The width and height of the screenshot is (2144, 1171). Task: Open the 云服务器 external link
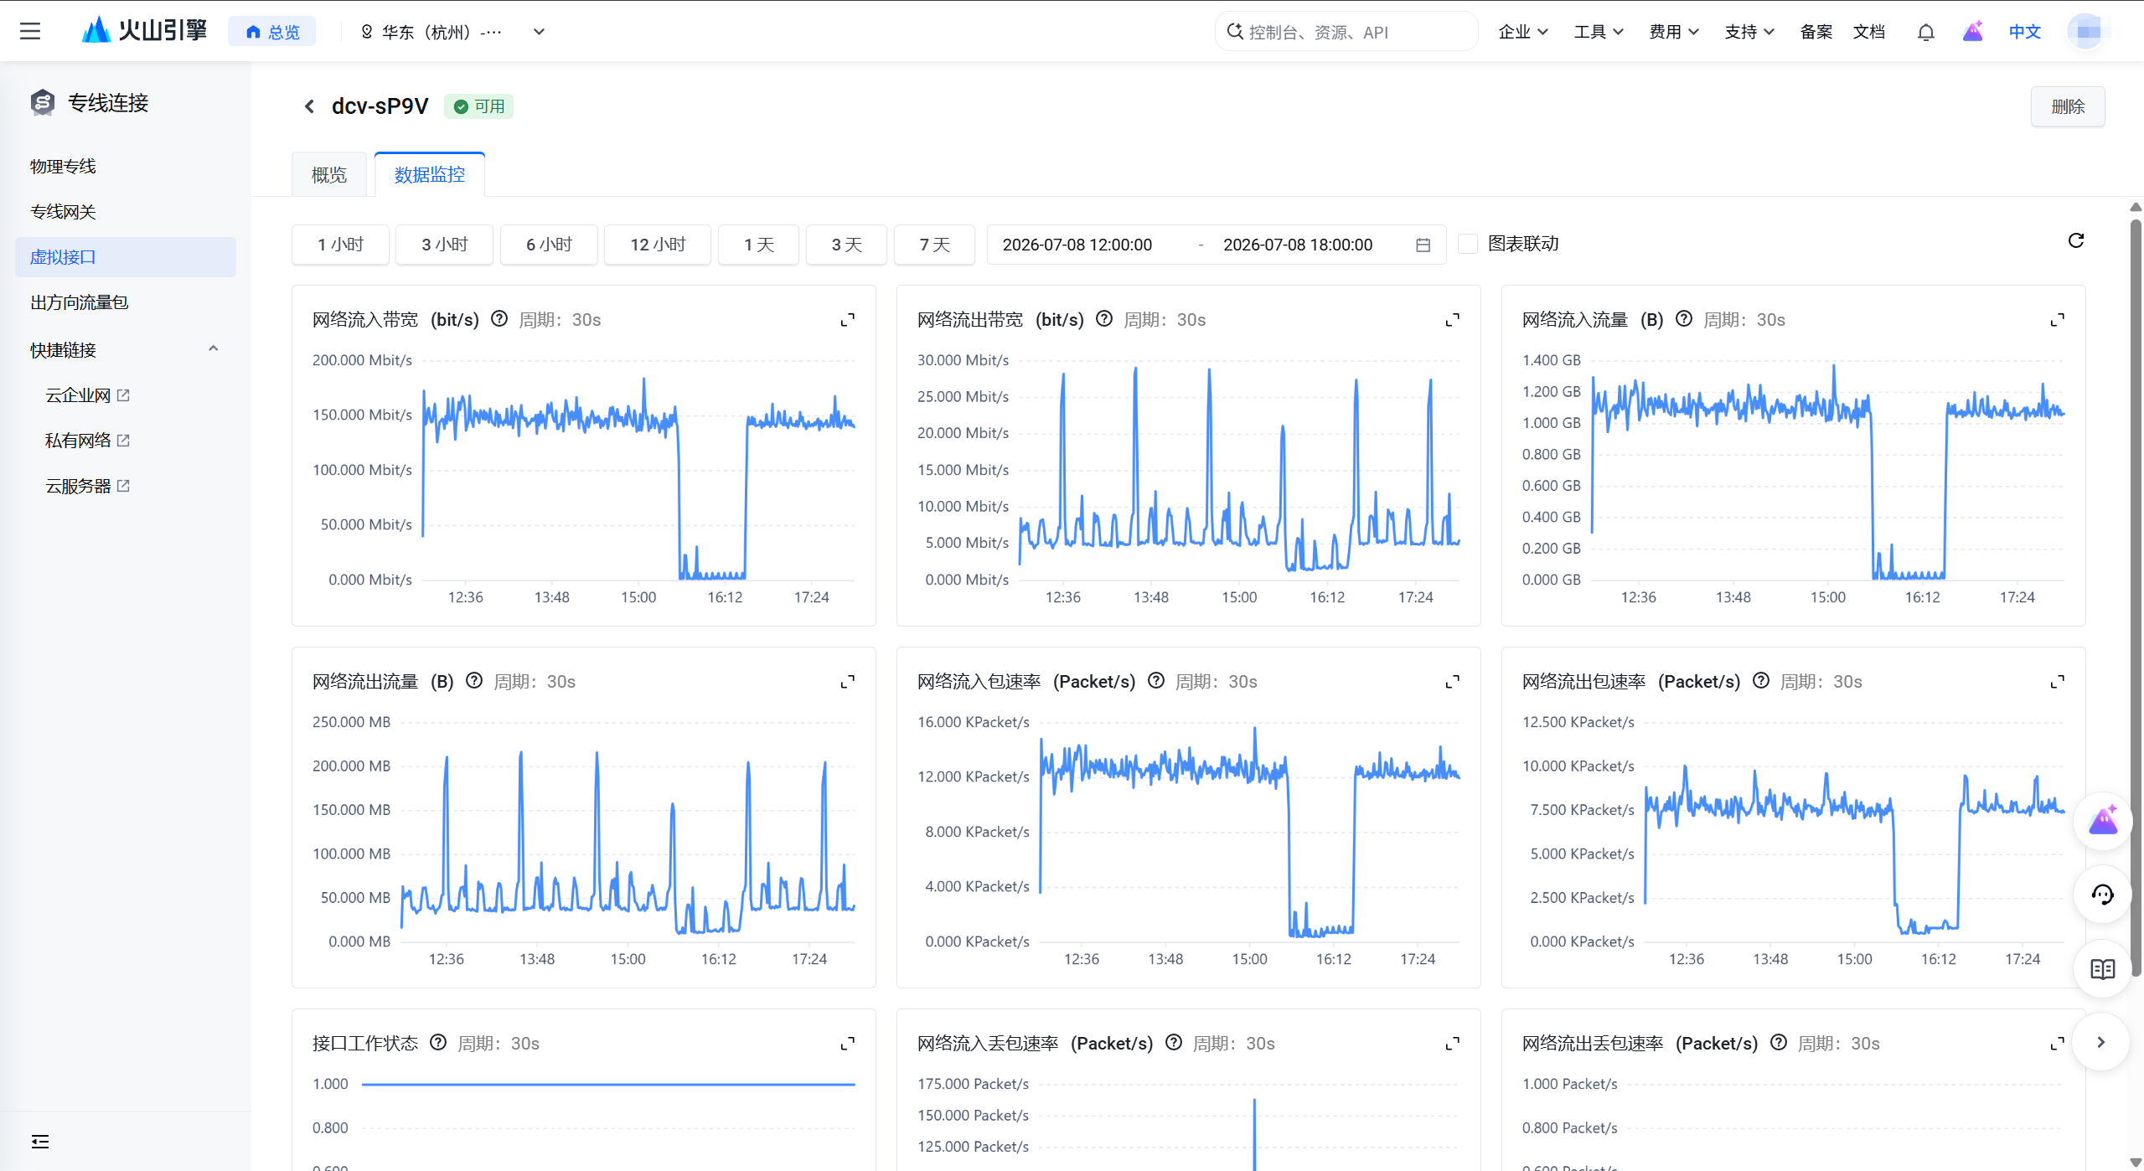pos(87,486)
